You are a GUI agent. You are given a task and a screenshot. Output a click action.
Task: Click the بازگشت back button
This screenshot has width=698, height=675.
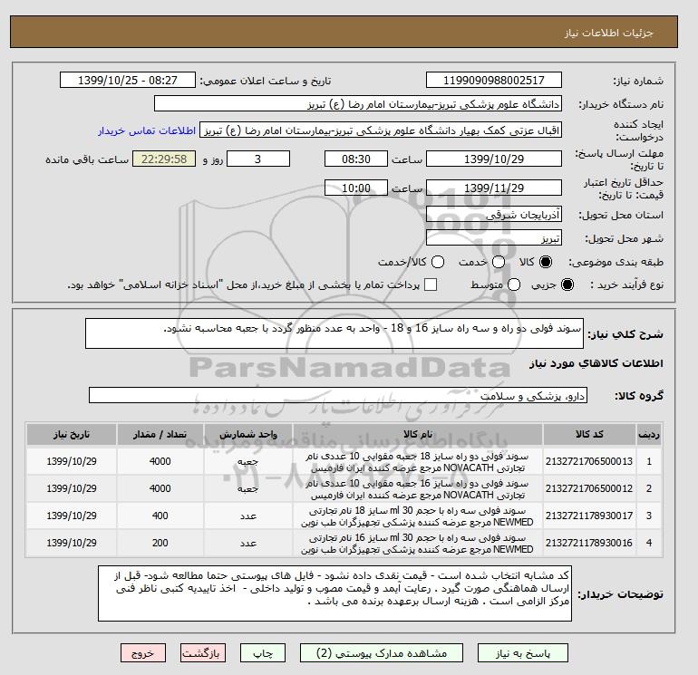tap(203, 653)
